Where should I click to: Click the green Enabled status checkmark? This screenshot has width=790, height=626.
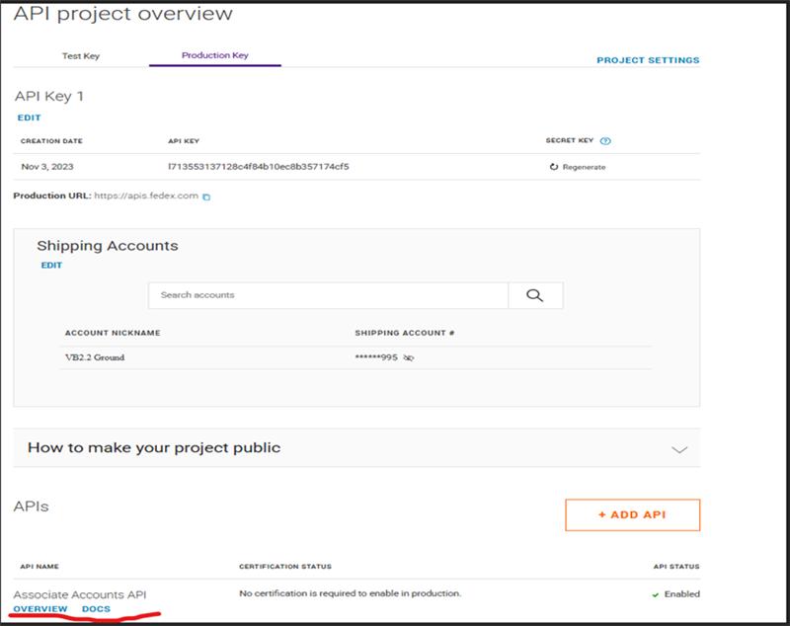(656, 594)
